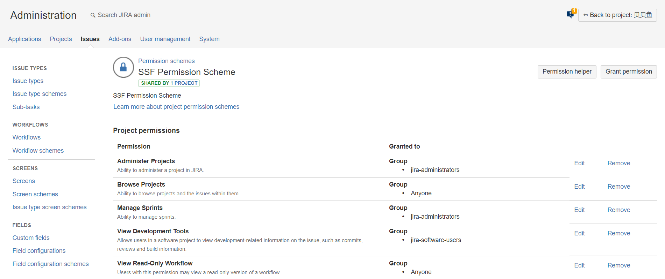The image size is (665, 279).
Task: Click the Manage Sprints permission name
Action: click(x=140, y=208)
